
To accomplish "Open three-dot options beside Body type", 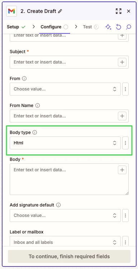I will pos(125,143).
